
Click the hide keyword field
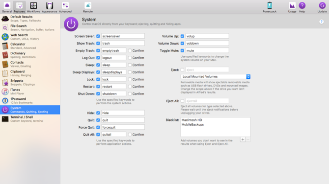pos(123,113)
